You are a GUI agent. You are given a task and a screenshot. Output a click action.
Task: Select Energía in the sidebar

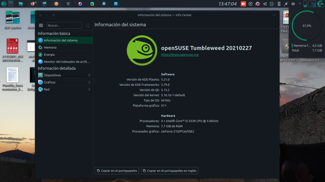point(49,54)
